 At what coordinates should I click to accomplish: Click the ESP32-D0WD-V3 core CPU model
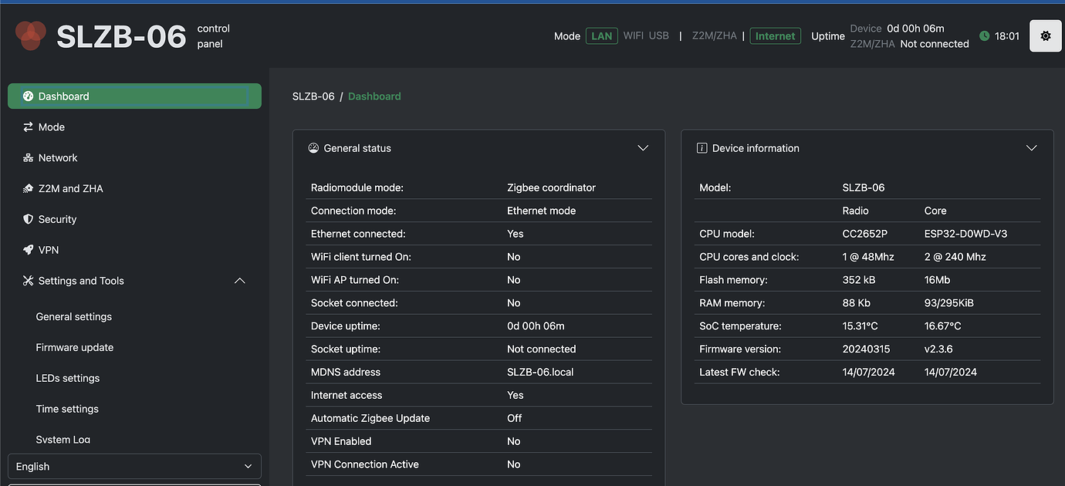coord(965,234)
